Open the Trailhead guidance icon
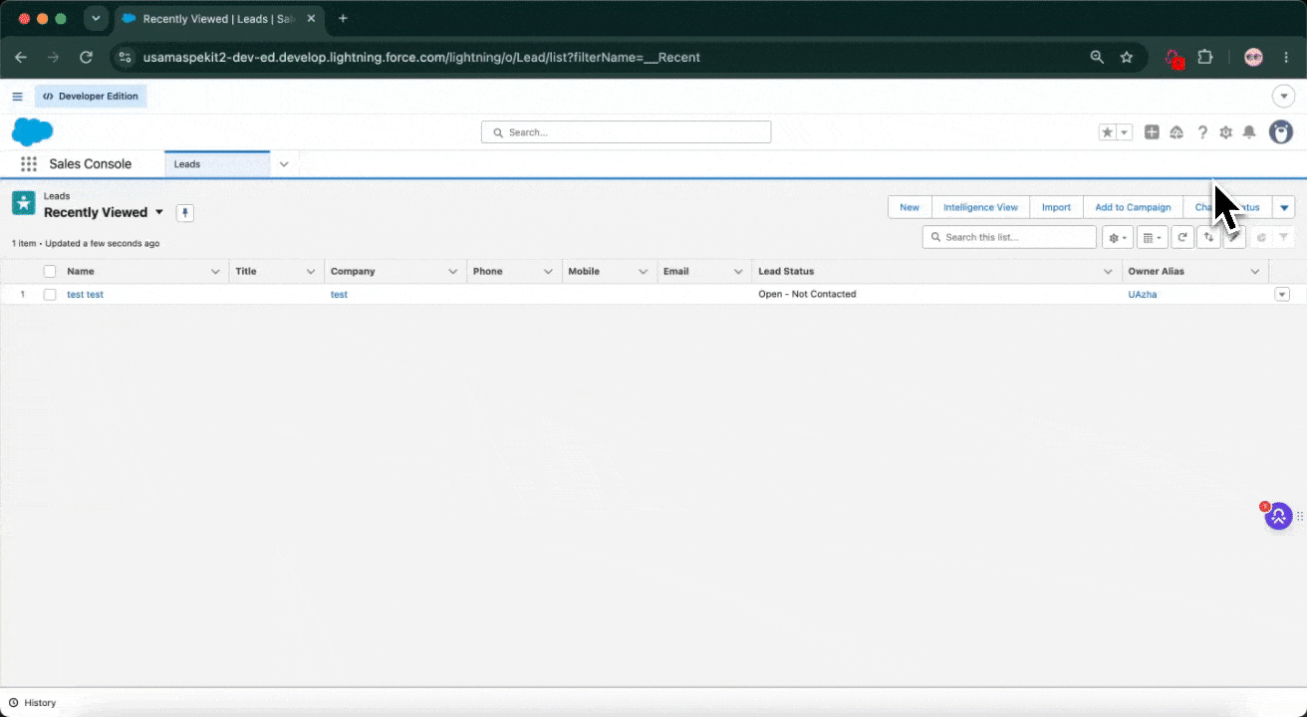Screen dimensions: 1307x717 point(1176,132)
